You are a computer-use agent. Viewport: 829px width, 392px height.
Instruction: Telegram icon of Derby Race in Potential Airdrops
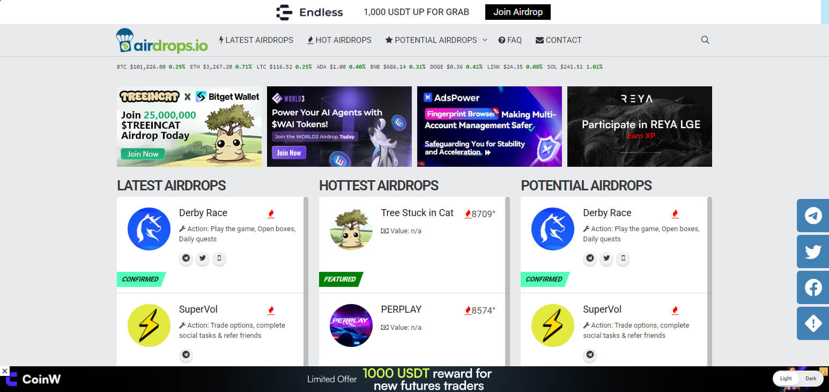point(590,258)
